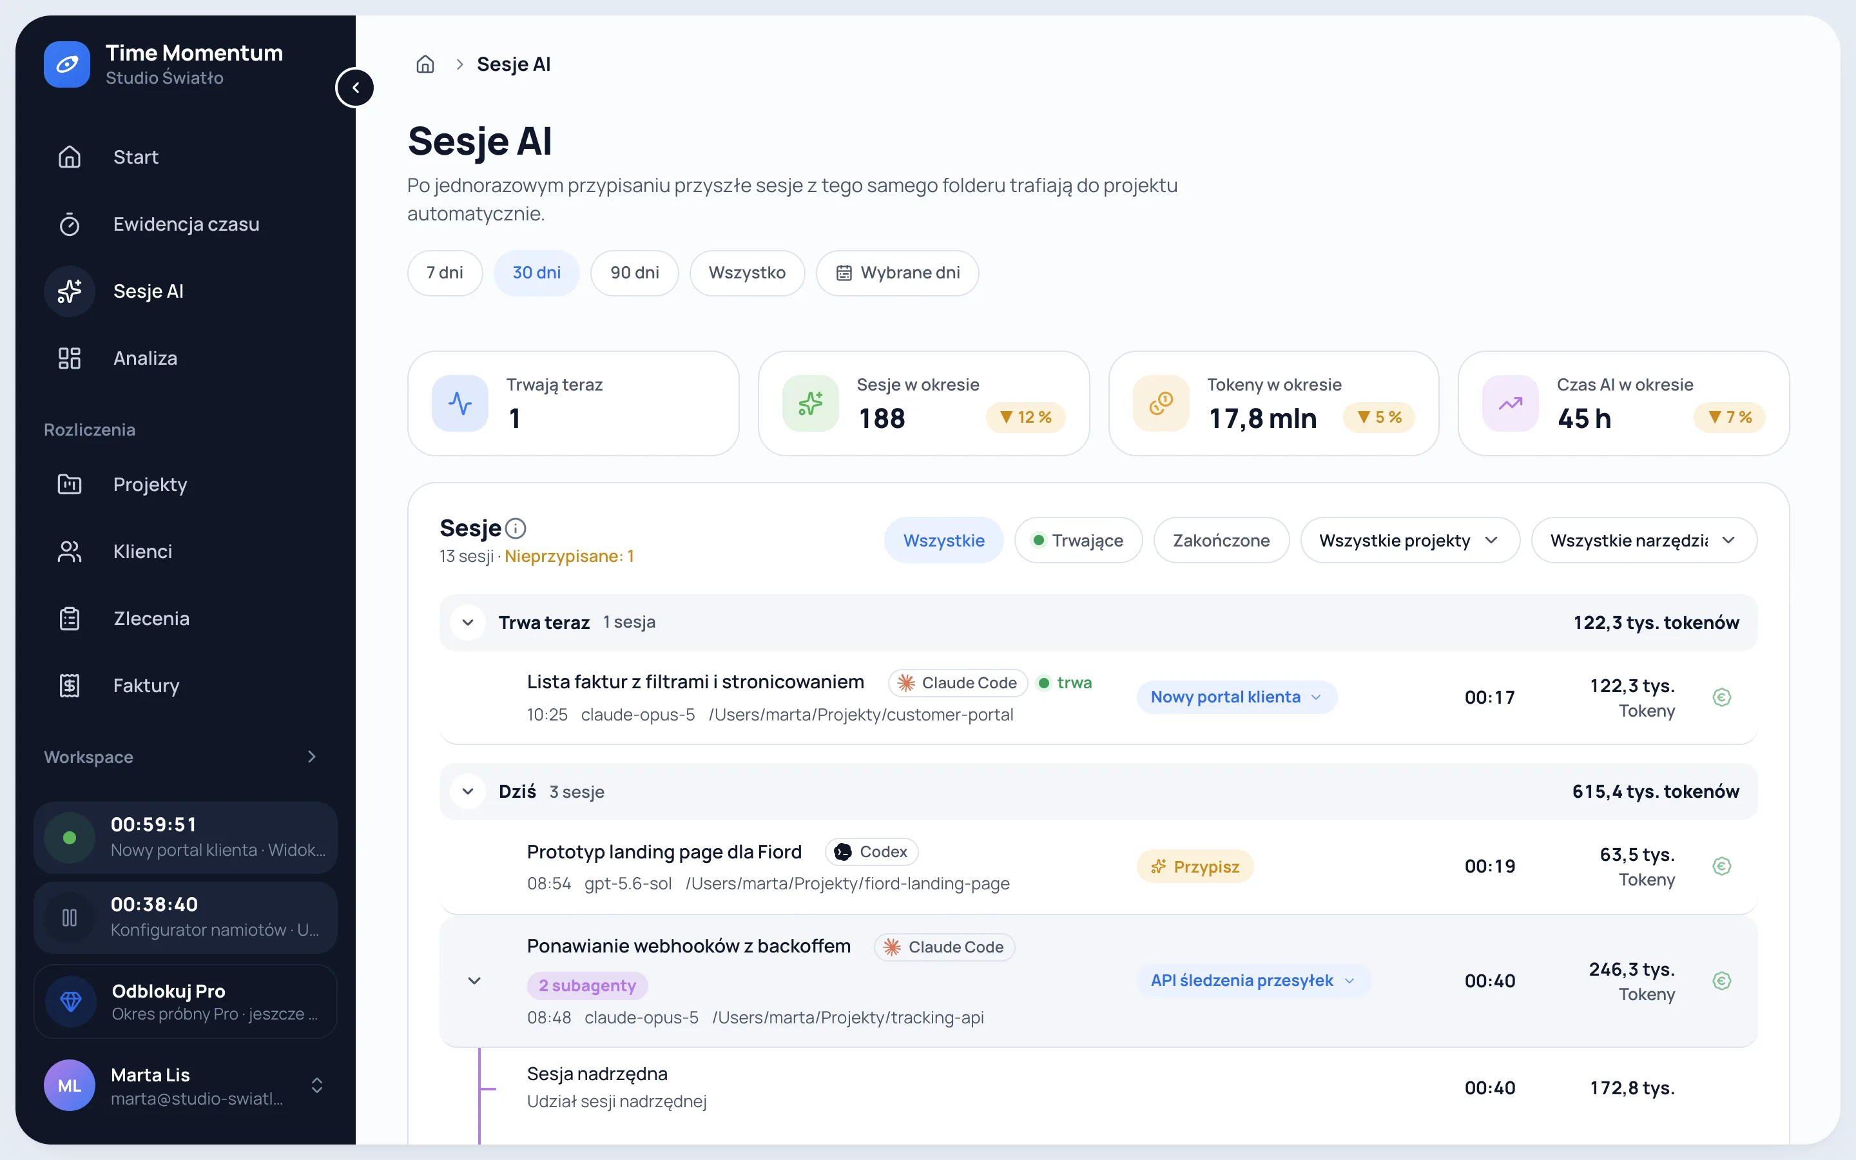
Task: Collapse Ponawianie webhooków subagent details
Action: tap(475, 981)
